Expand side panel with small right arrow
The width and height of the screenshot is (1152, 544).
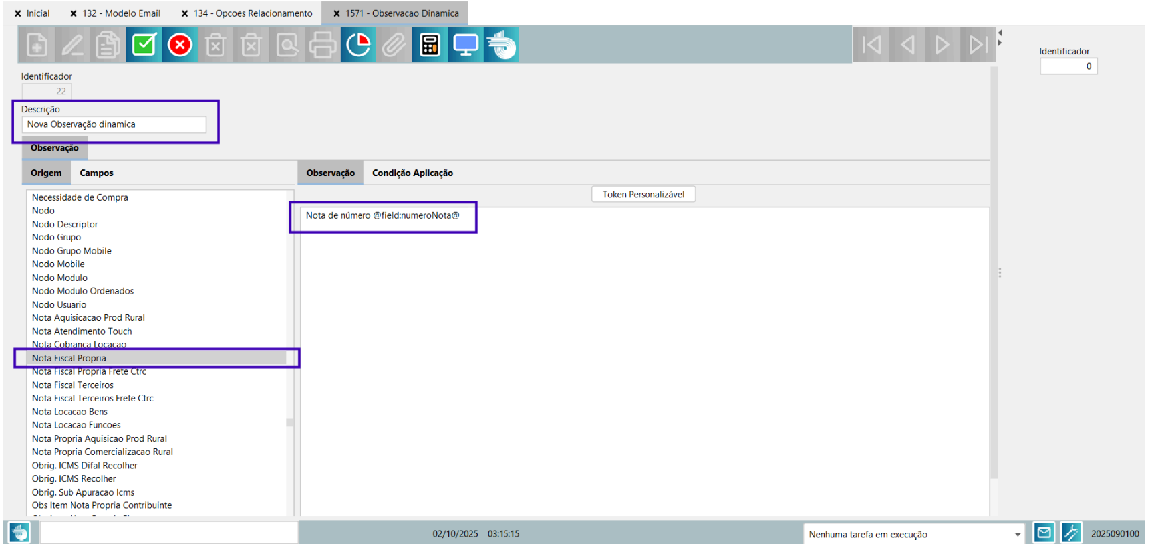(x=1000, y=43)
